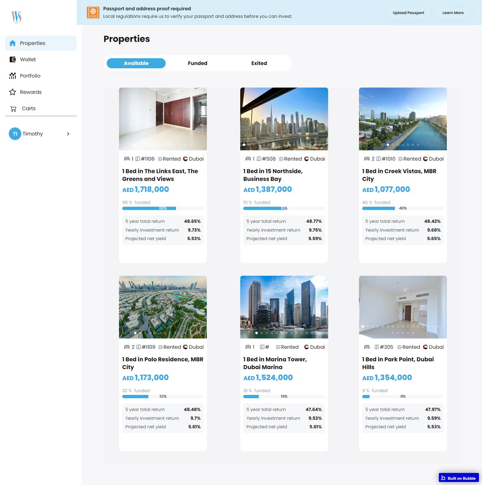The width and height of the screenshot is (482, 485).
Task: Click the bed icon on the Creek Vistas card
Action: tap(367, 159)
